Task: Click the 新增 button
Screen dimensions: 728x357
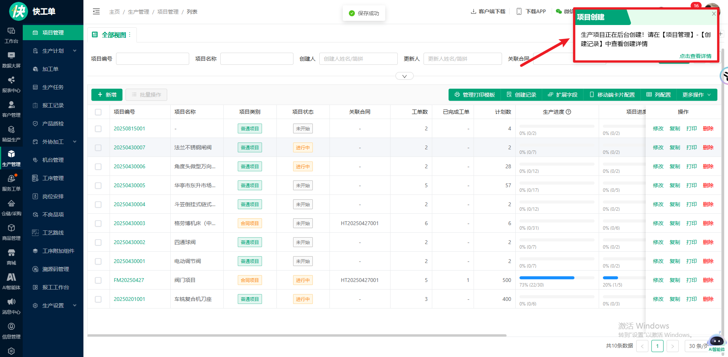Action: click(x=107, y=95)
